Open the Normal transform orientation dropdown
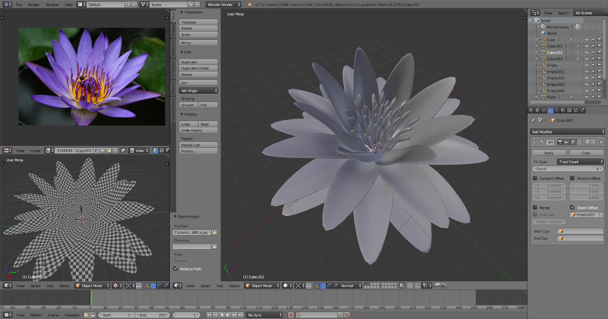The height and width of the screenshot is (319, 608). [x=351, y=286]
